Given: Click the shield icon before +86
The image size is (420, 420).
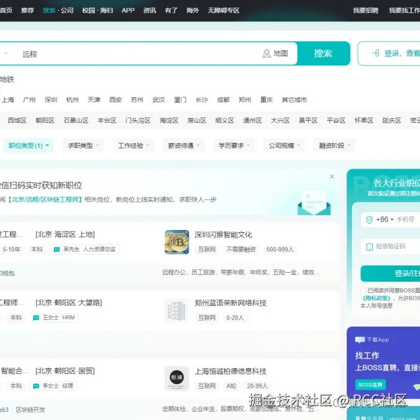Looking at the screenshot, I should (369, 220).
